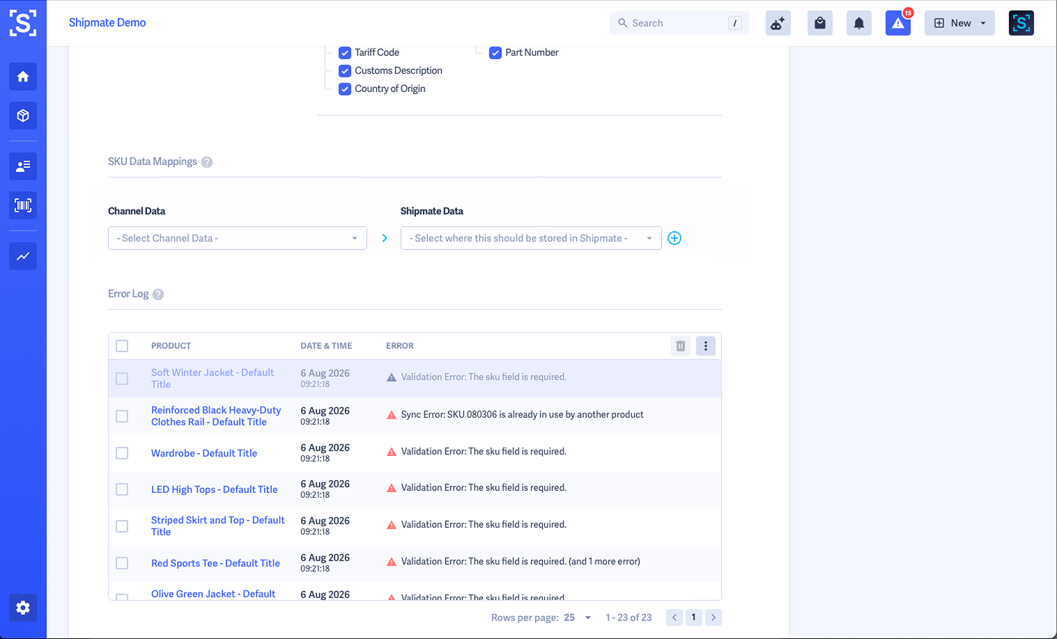Open the Select Channel Data dropdown

(x=238, y=238)
